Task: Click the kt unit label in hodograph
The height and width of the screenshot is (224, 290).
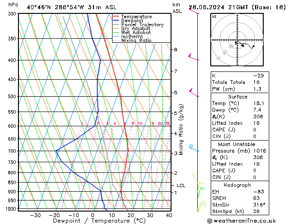Action: (214, 17)
